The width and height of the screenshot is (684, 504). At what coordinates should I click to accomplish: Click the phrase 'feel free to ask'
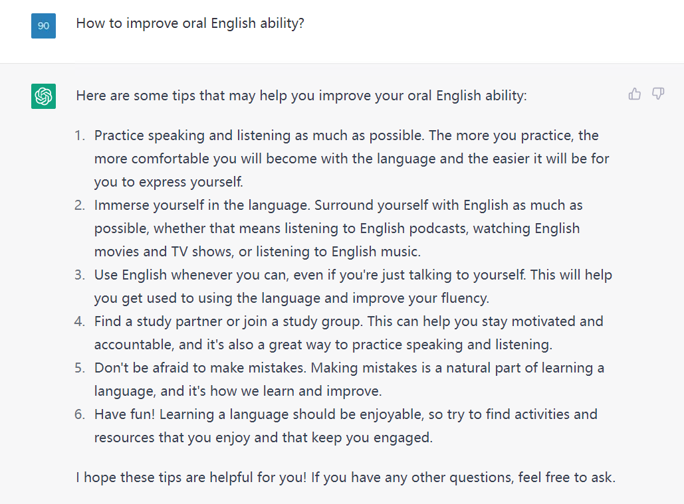pos(566,477)
